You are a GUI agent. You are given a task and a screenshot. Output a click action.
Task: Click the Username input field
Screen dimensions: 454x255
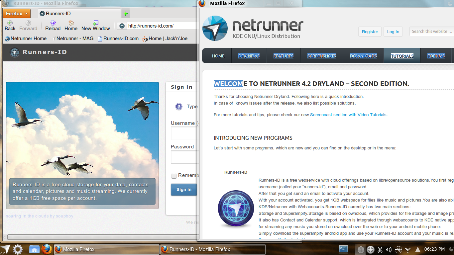(x=184, y=133)
